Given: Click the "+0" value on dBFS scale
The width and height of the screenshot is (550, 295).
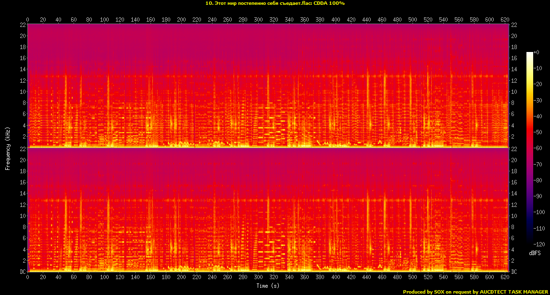Looking at the screenshot, I should pyautogui.click(x=536, y=52).
